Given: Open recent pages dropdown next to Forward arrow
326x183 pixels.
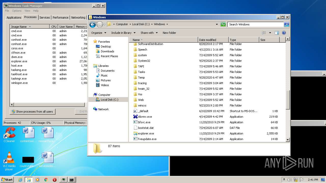Looking at the screenshot, I should 104,24.
